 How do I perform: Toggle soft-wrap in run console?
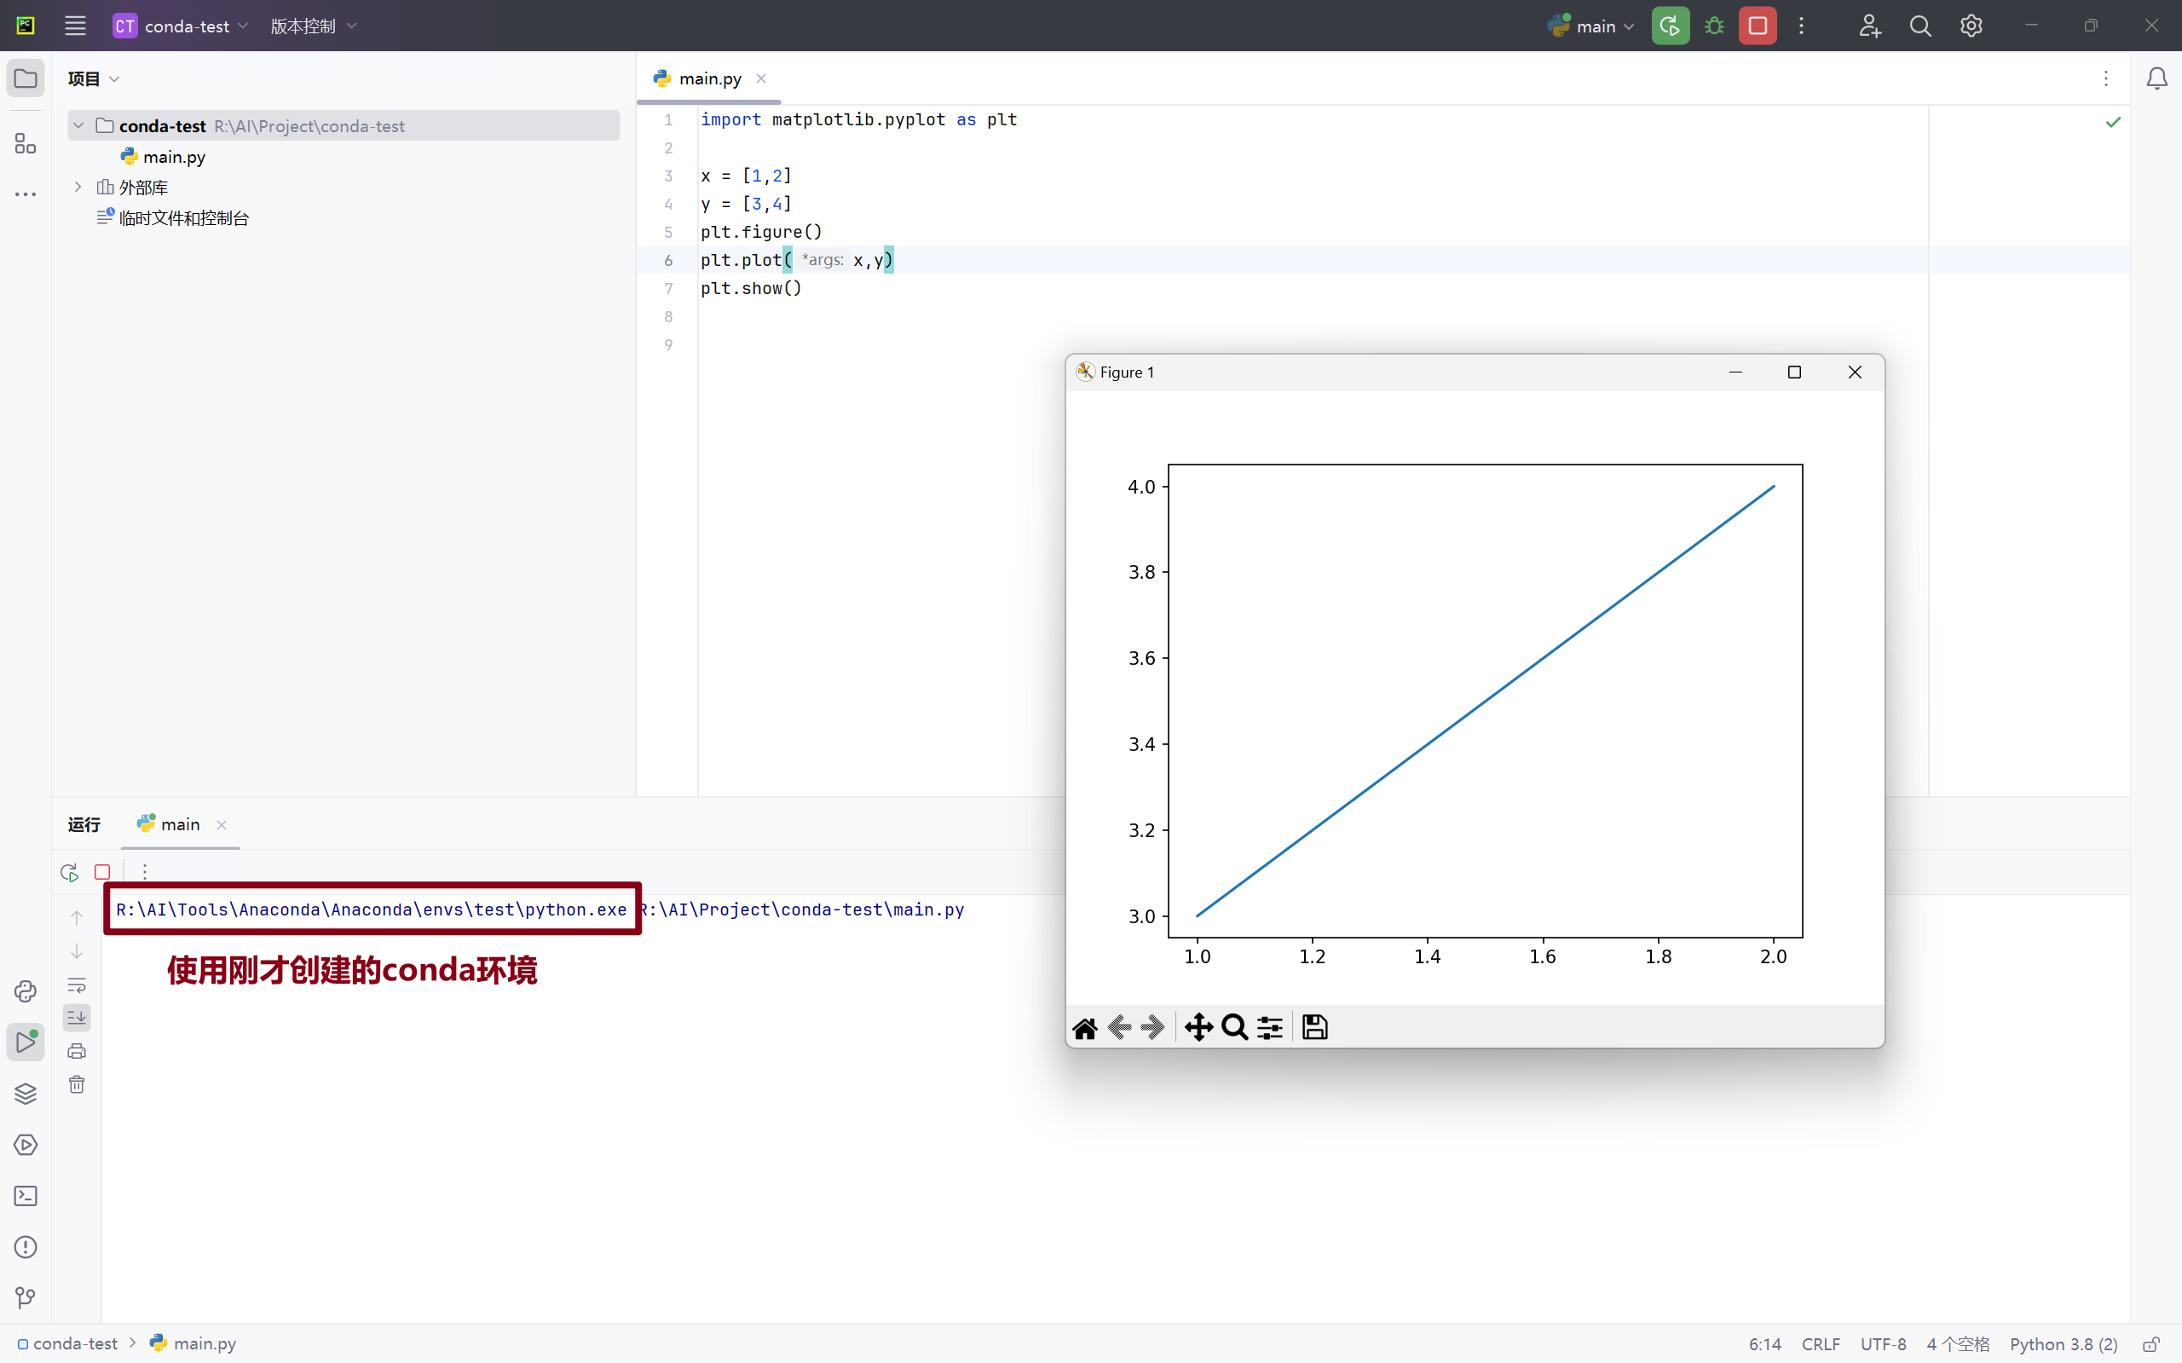[x=77, y=985]
